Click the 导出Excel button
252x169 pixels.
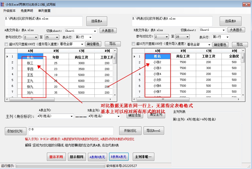pos(154,131)
